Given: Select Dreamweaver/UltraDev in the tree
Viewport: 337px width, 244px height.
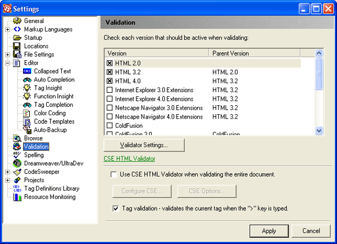Looking at the screenshot, I should pos(54,163).
